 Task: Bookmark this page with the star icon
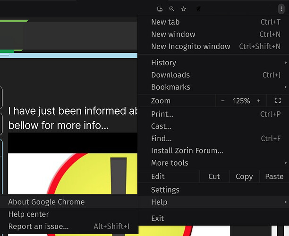(184, 9)
